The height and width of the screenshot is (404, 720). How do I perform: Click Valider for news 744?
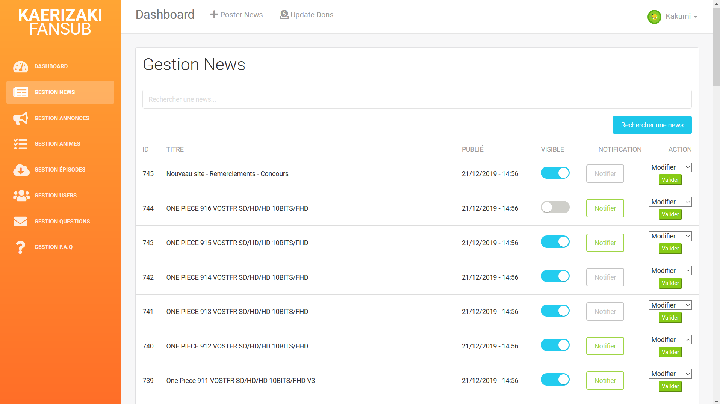point(670,214)
